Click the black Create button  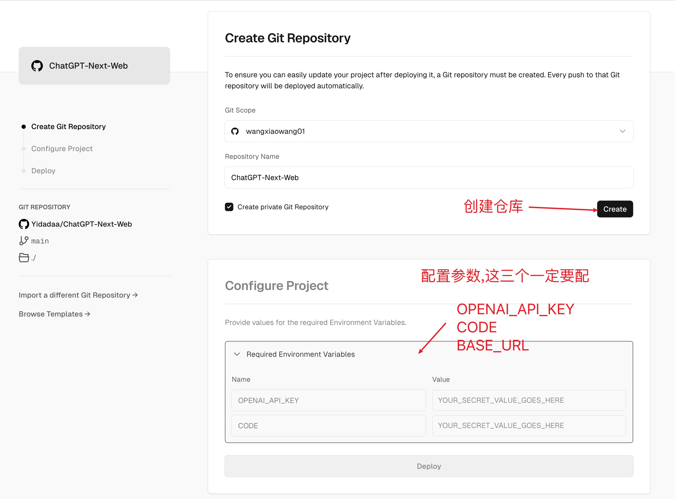click(615, 209)
